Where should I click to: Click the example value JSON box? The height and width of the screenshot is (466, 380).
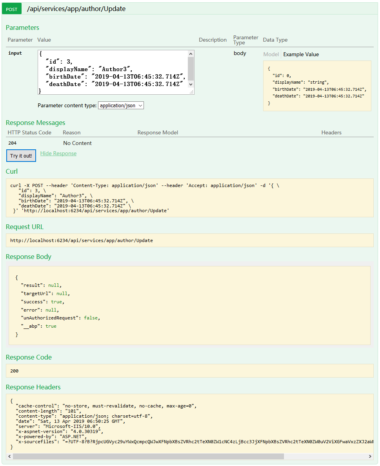pos(317,86)
